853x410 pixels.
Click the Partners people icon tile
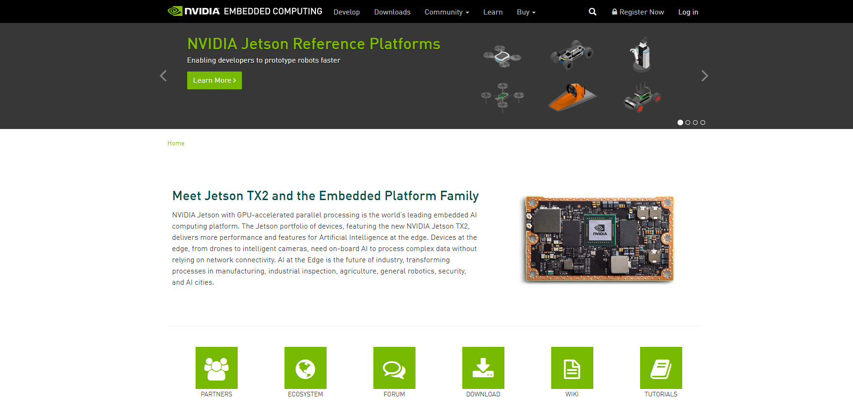click(217, 368)
